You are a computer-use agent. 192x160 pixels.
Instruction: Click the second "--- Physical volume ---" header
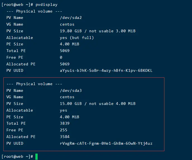(34, 84)
